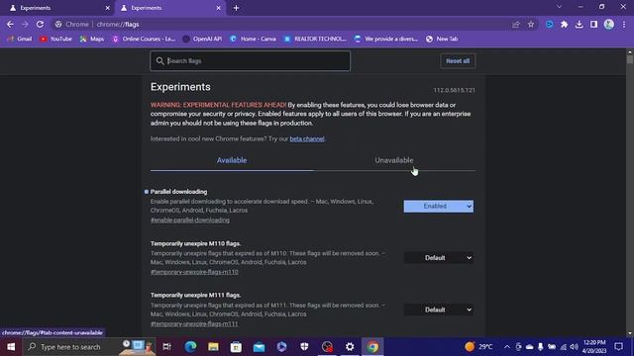Open YouTube bookmark
This screenshot has height=356, width=634.
tap(55, 39)
